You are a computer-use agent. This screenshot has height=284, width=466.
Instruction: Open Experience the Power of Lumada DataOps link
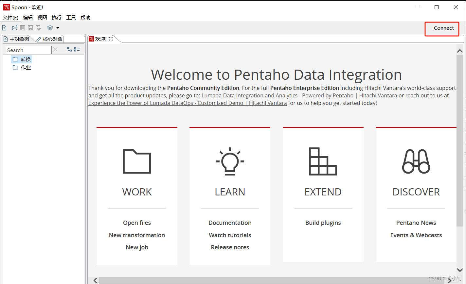coord(188,103)
